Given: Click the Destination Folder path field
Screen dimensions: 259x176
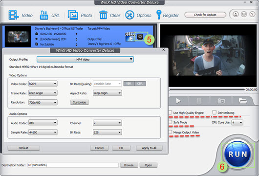Looking at the screenshot, I should click(x=73, y=165).
